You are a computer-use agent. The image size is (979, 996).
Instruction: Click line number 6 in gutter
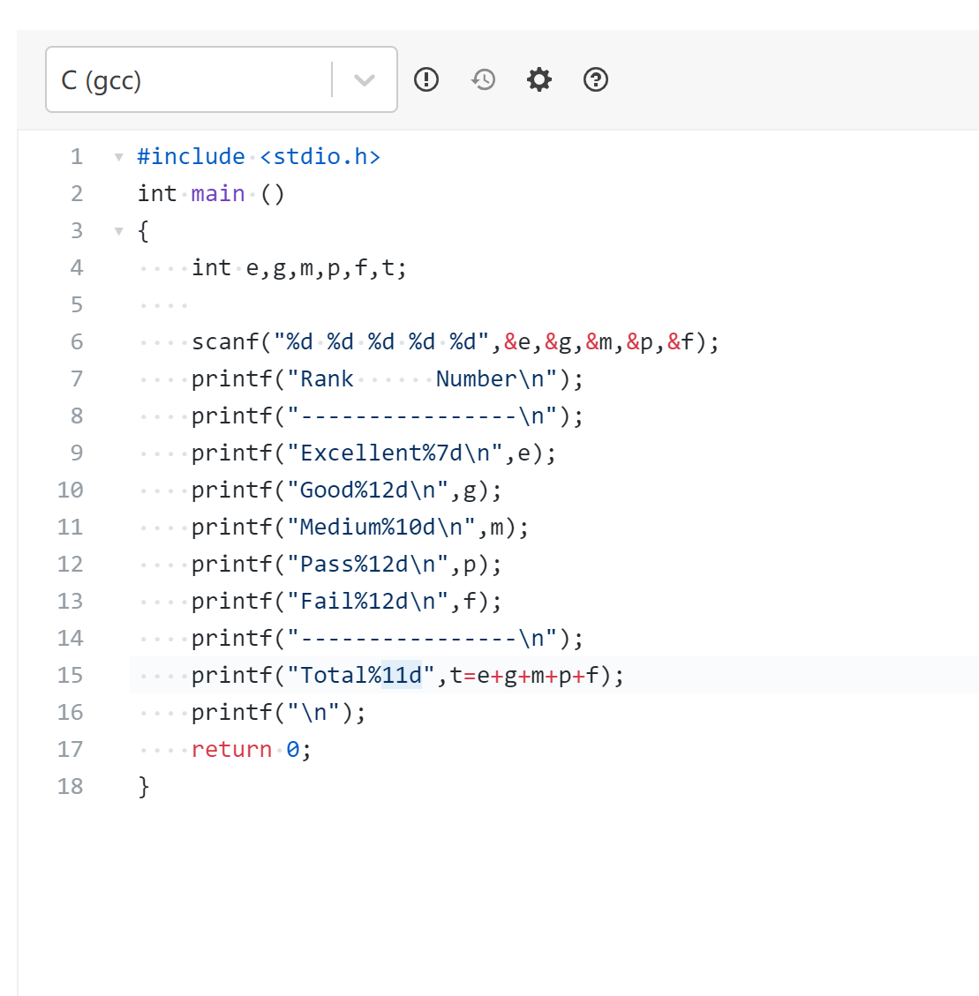click(77, 342)
